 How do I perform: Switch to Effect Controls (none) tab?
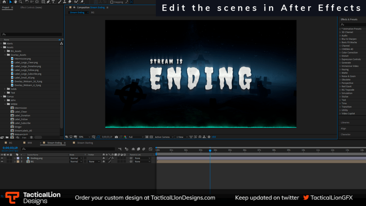pos(31,7)
